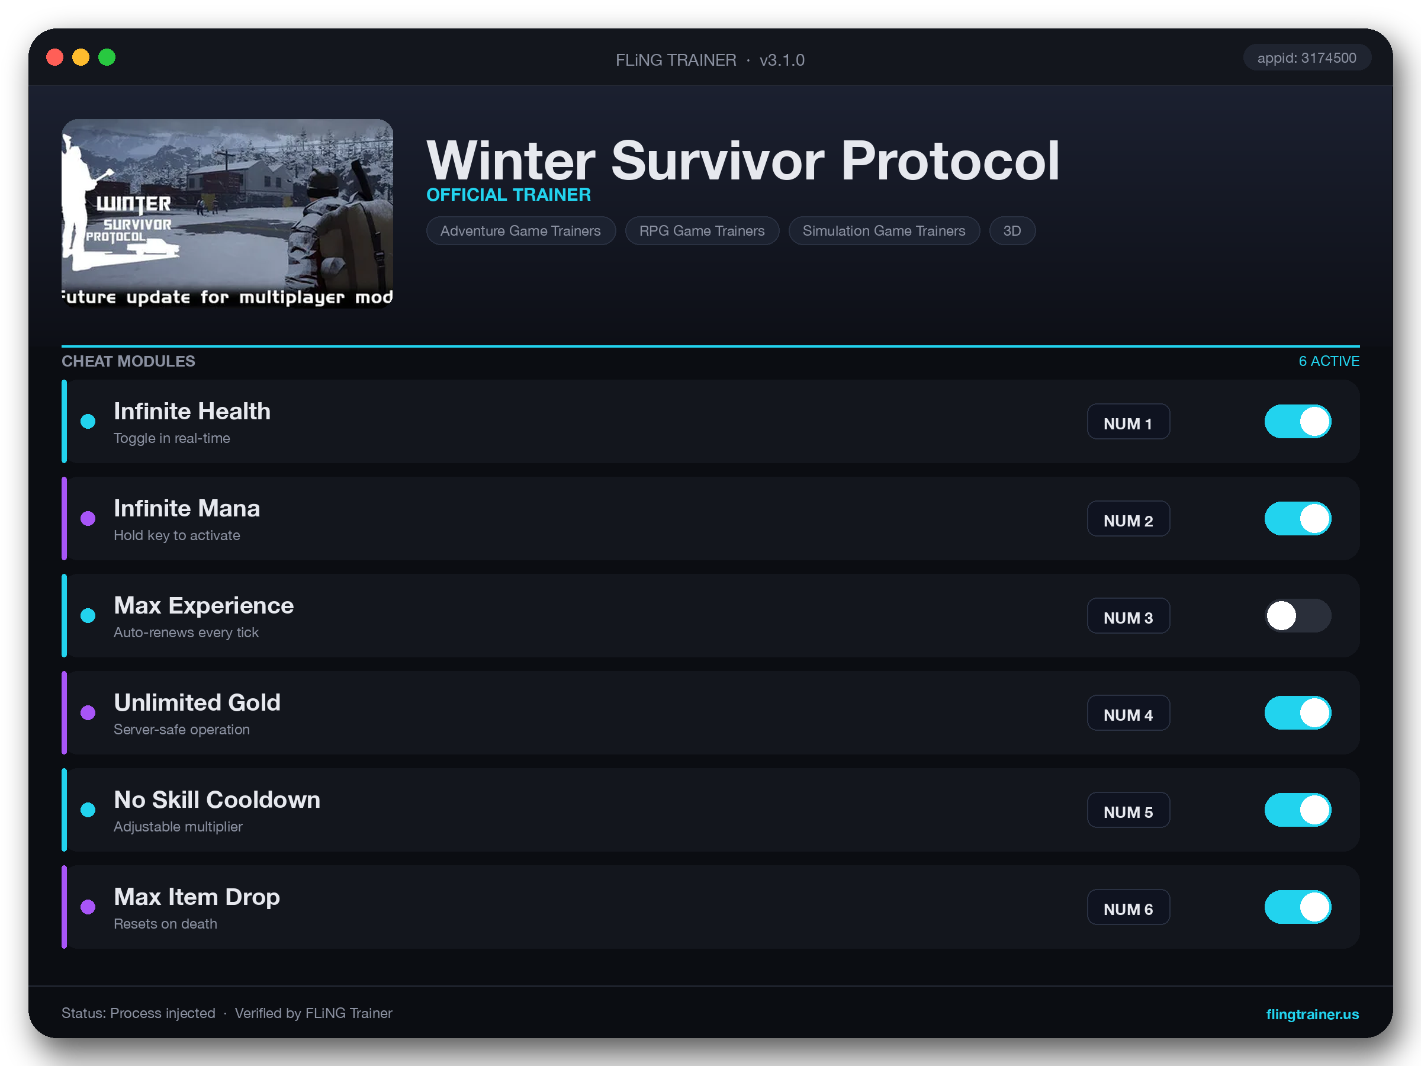Viewport: 1421px width, 1066px height.
Task: Click the 6 ACTIVE counter
Action: click(x=1329, y=361)
